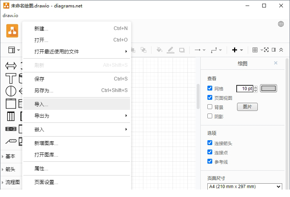Click the view layout panel icon
The image size is (290, 197).
(x=11, y=50)
